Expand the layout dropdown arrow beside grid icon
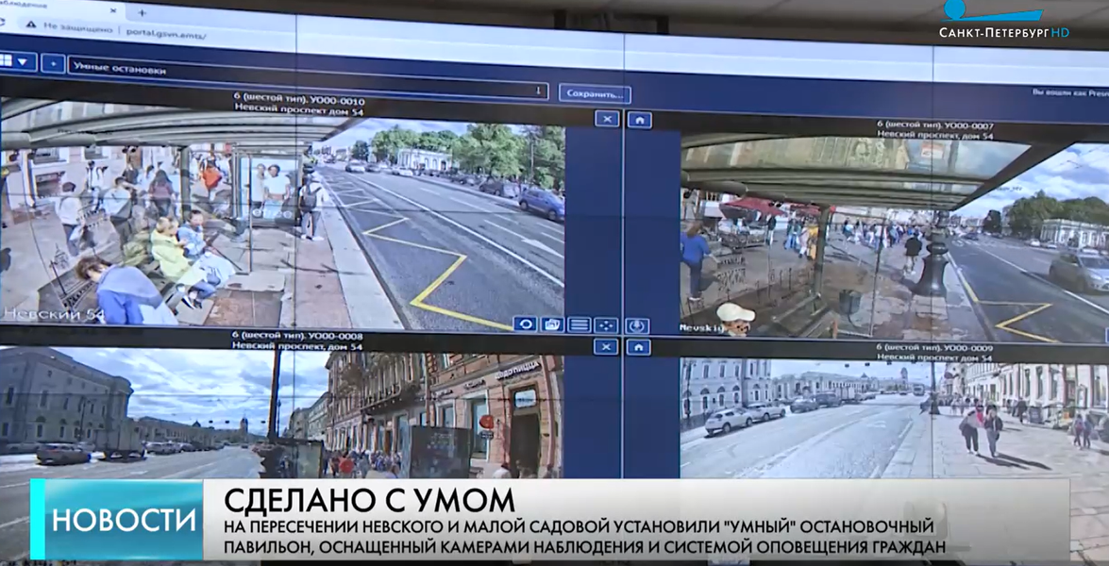 (x=24, y=61)
